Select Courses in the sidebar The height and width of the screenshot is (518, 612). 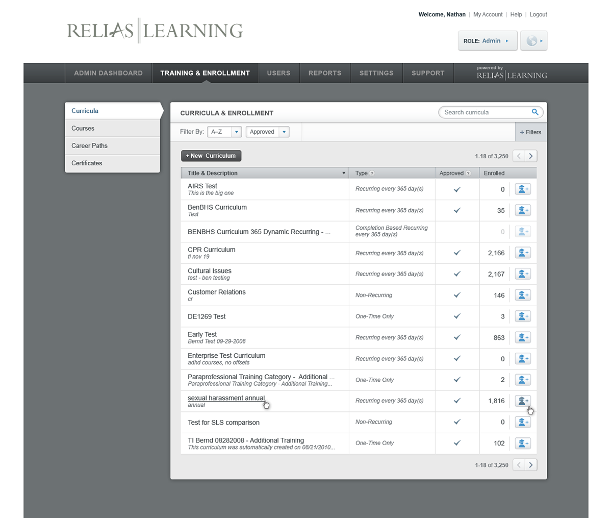pos(112,128)
